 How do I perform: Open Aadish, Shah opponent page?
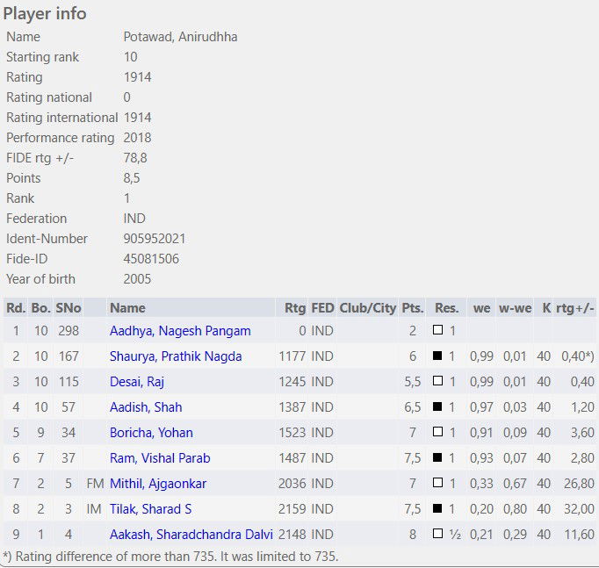click(x=146, y=407)
